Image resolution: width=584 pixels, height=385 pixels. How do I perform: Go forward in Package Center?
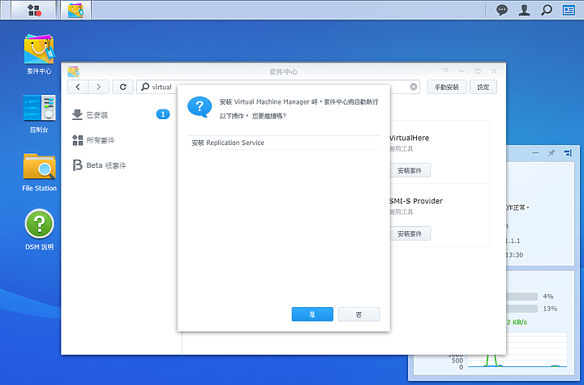pyautogui.click(x=99, y=87)
